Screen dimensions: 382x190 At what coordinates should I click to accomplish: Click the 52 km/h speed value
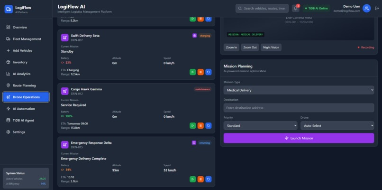170,170
